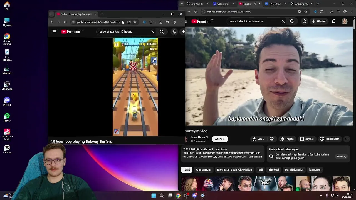Viewport: 356px width, 200px height.
Task: Open live chat replay via 'Paneli aç'
Action: click(x=341, y=156)
